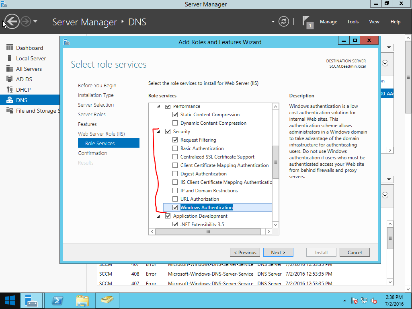Open the Help menu
Image resolution: width=412 pixels, height=309 pixels.
(x=395, y=22)
